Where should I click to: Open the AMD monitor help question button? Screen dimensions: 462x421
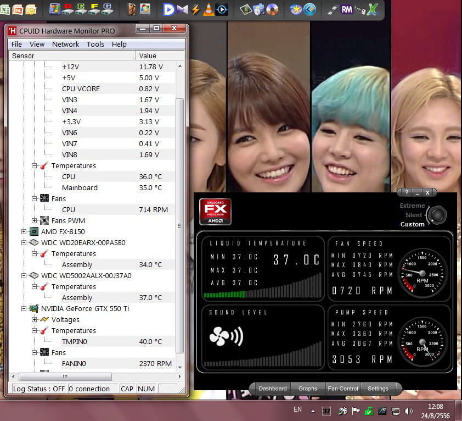407,192
